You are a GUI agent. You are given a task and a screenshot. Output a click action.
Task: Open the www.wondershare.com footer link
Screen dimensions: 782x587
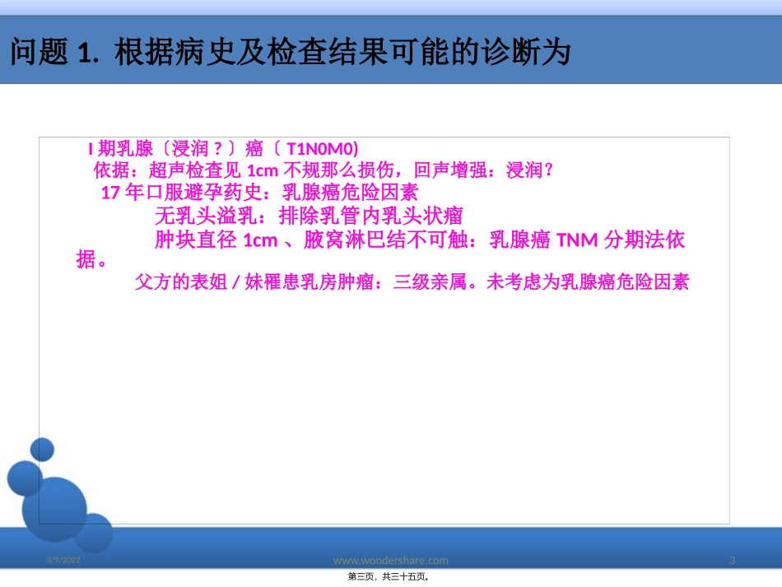coord(390,560)
